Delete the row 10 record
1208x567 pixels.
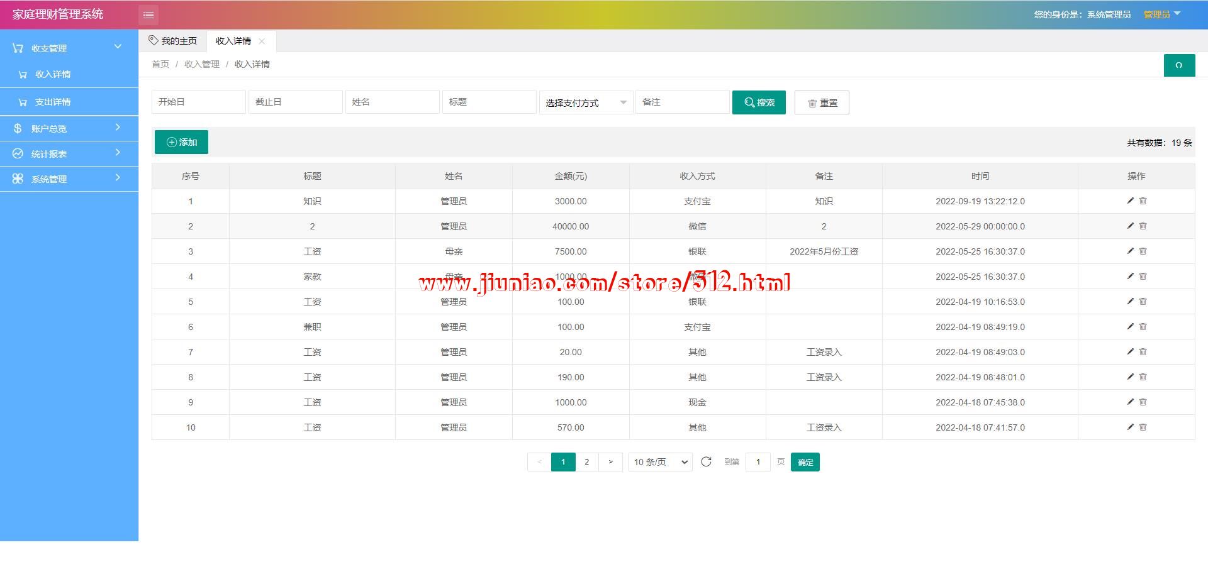tap(1143, 427)
